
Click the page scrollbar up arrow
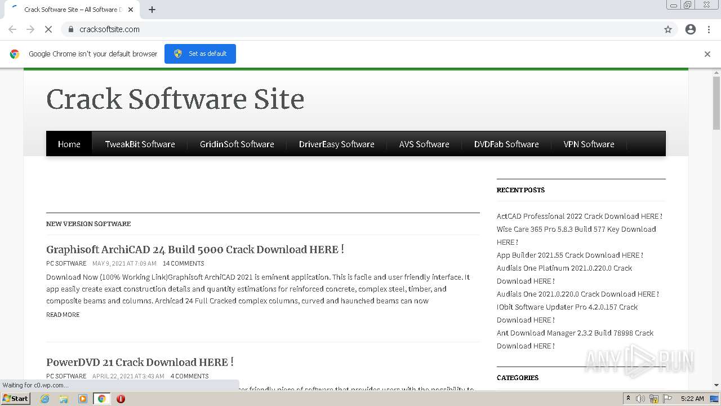tap(716, 73)
